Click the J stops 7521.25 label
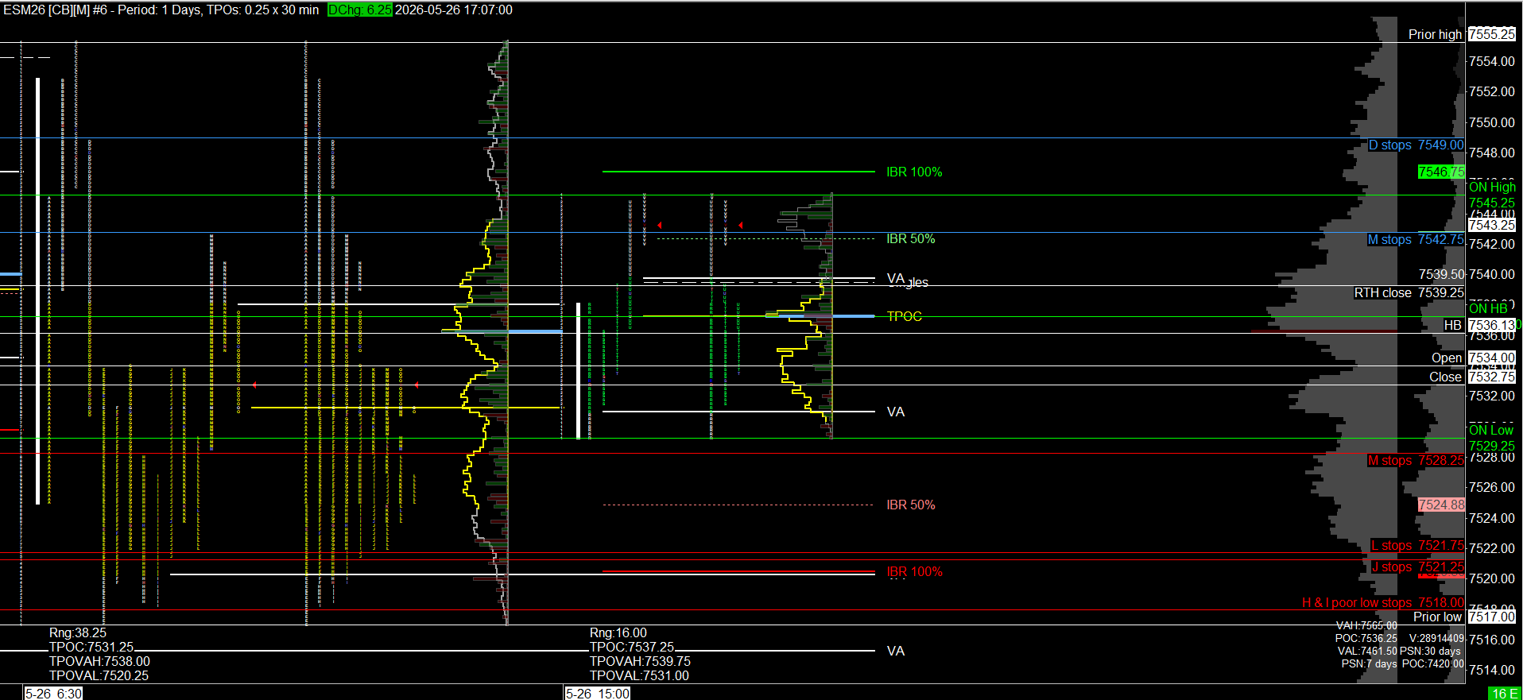 coord(1417,567)
